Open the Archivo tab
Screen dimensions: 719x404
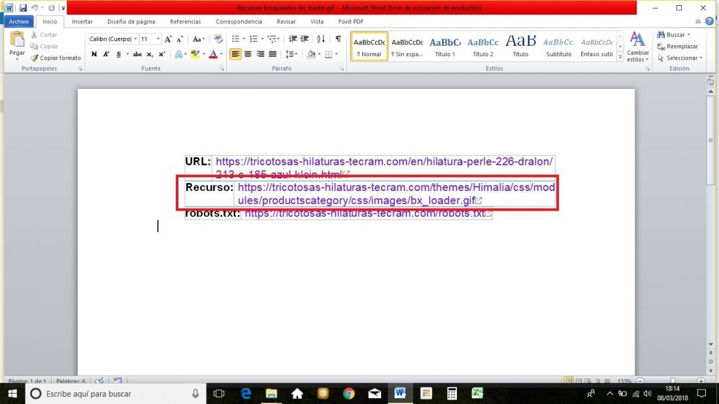pyautogui.click(x=19, y=22)
